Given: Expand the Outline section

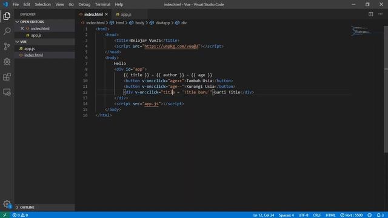Looking at the screenshot, I should coord(44,207).
